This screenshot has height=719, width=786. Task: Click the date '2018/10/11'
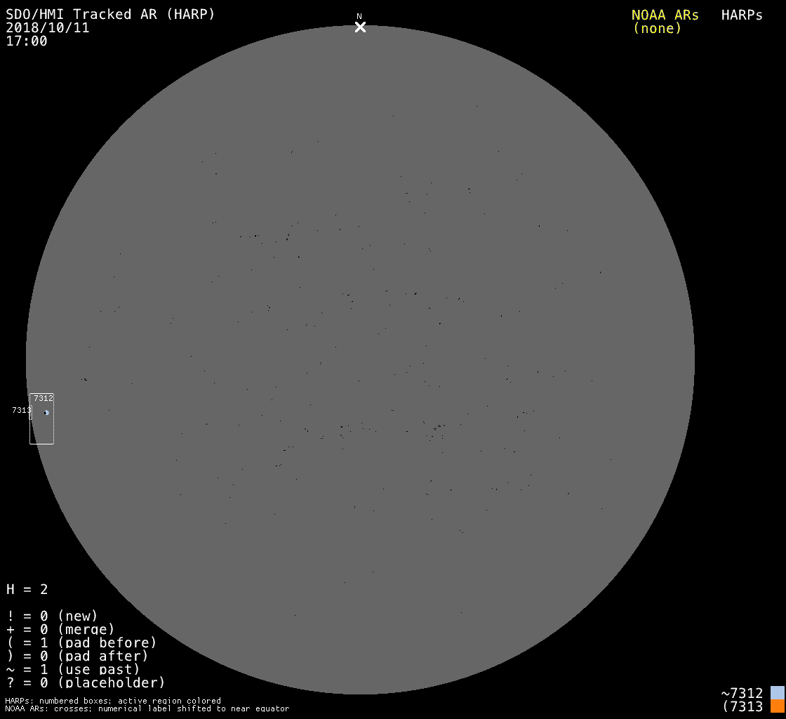click(x=48, y=28)
